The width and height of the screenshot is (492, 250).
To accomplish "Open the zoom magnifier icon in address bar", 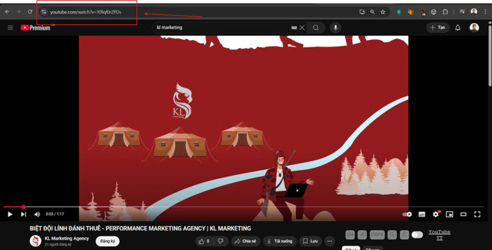I will [x=372, y=12].
